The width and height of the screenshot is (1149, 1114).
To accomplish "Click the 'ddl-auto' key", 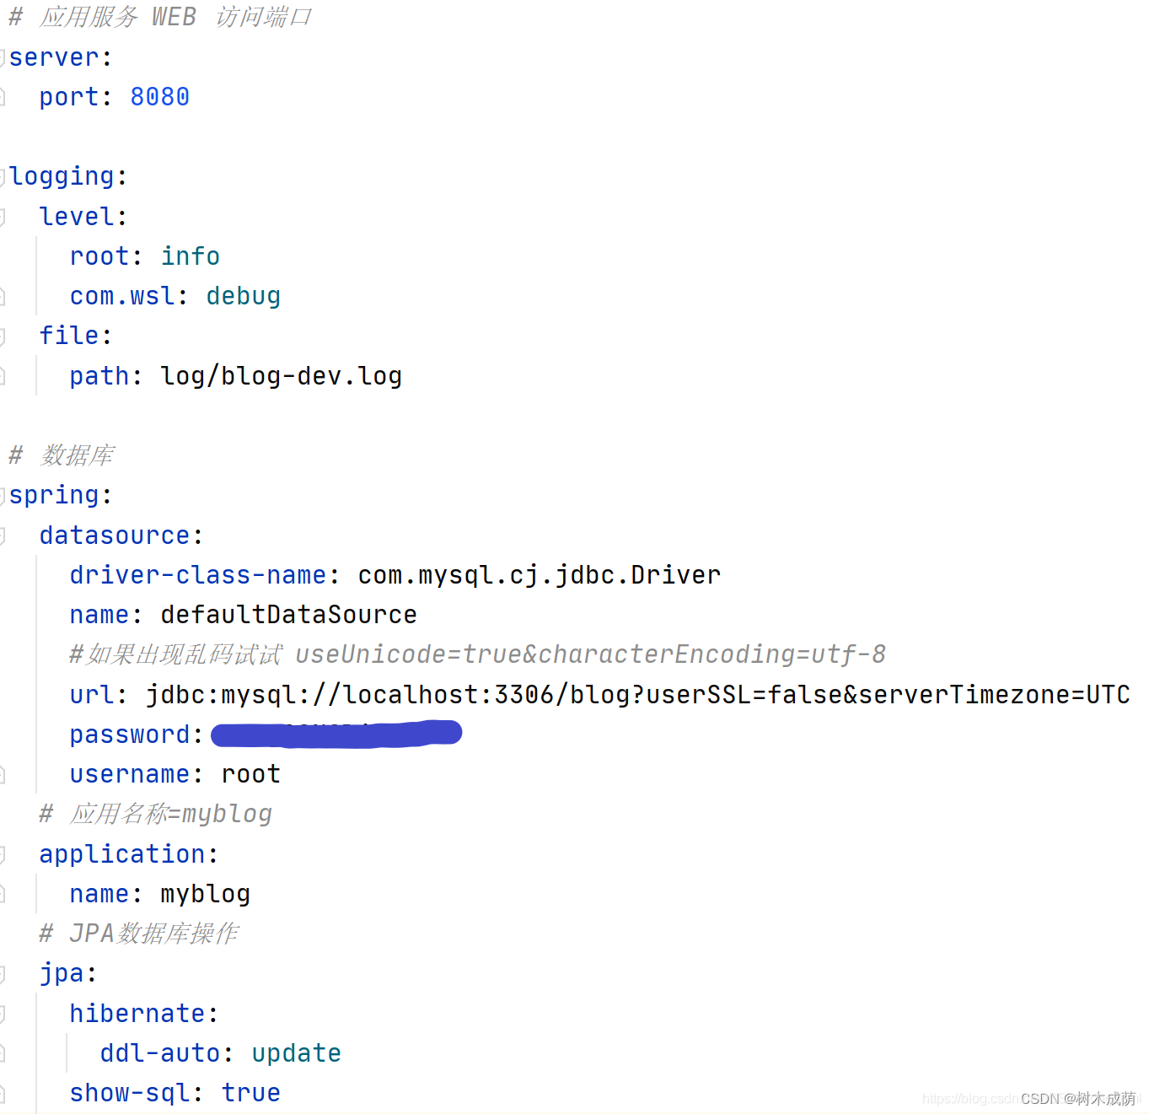I will [160, 1053].
